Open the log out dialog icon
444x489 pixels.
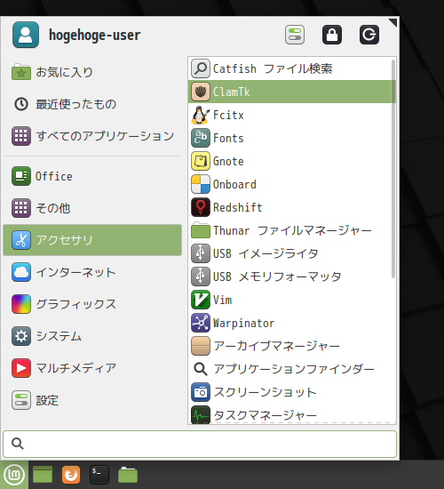point(369,35)
